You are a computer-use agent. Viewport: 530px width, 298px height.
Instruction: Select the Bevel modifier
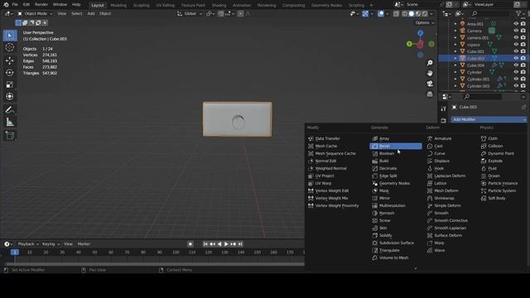click(396, 146)
